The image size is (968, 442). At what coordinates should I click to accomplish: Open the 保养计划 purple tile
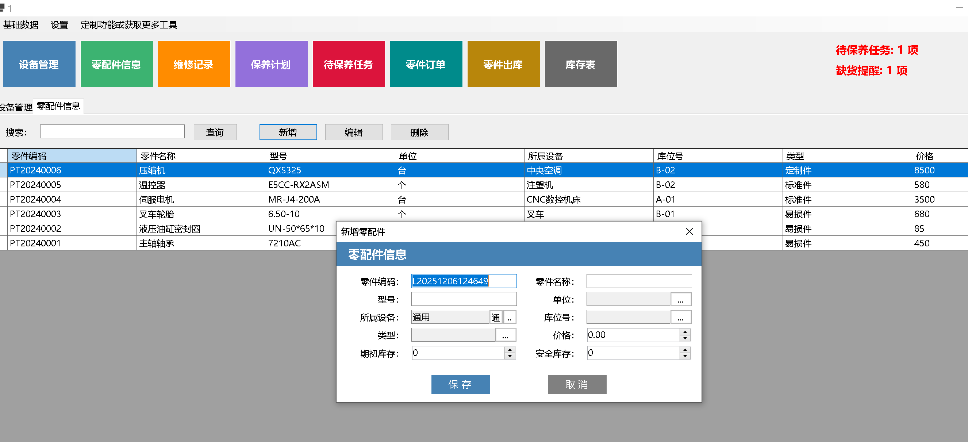coord(271,64)
